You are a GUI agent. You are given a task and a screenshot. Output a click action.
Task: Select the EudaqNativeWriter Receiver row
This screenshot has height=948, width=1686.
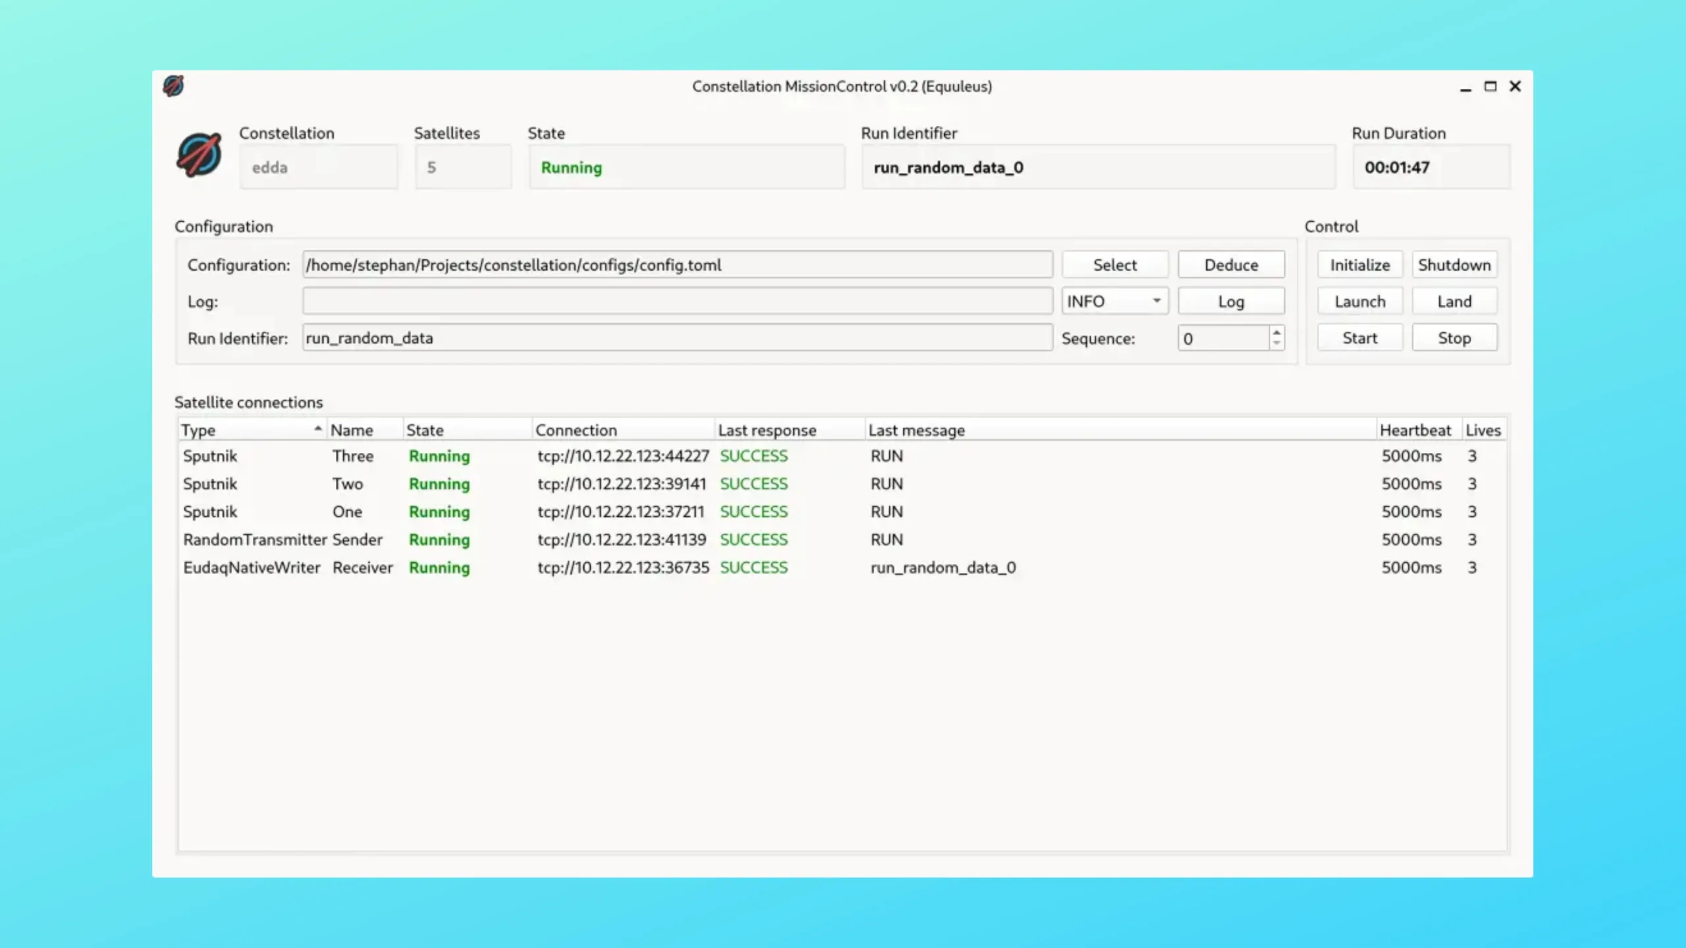tap(842, 567)
